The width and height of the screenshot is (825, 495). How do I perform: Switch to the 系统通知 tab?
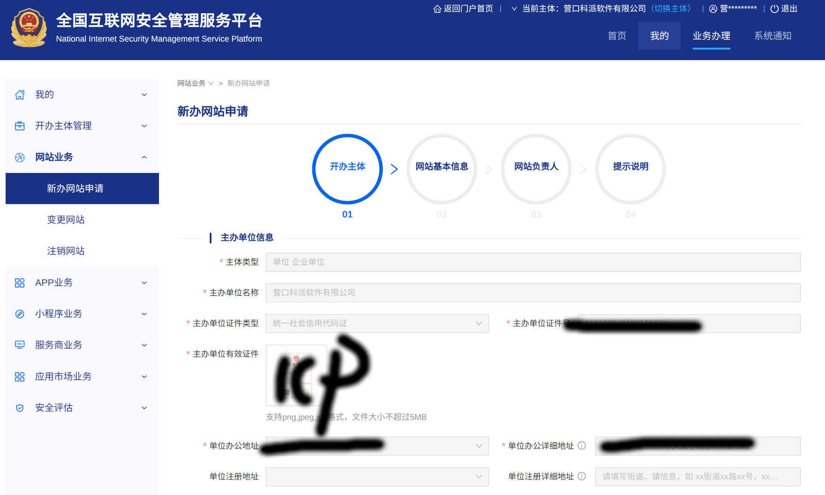(772, 36)
